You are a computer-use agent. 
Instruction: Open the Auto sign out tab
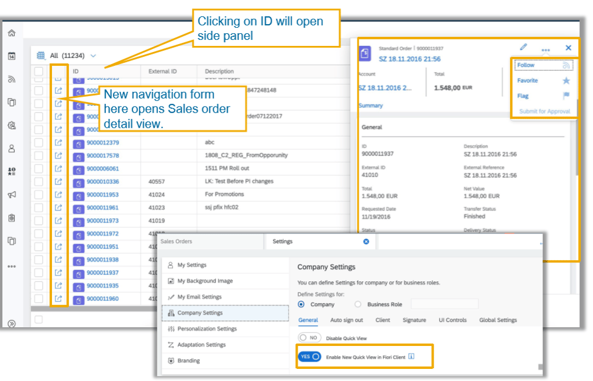pos(346,320)
